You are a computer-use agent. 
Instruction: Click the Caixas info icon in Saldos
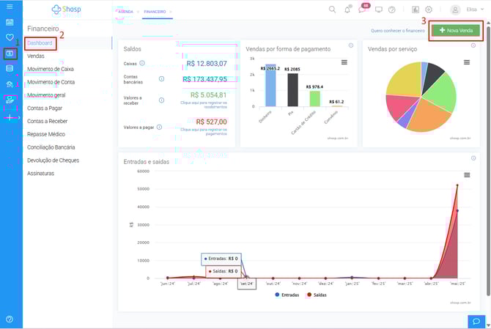click(141, 63)
